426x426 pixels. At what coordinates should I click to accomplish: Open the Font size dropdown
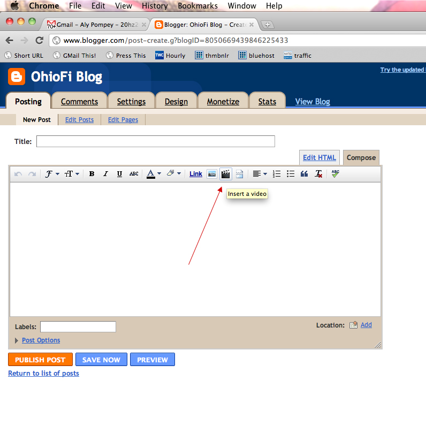point(72,174)
